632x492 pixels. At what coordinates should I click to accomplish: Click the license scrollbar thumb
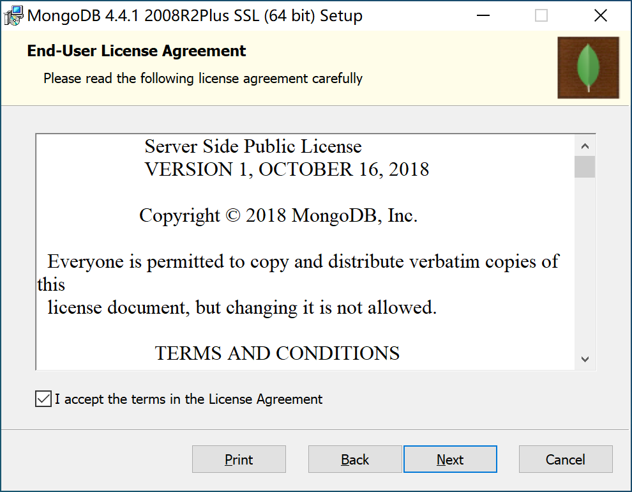[x=585, y=167]
